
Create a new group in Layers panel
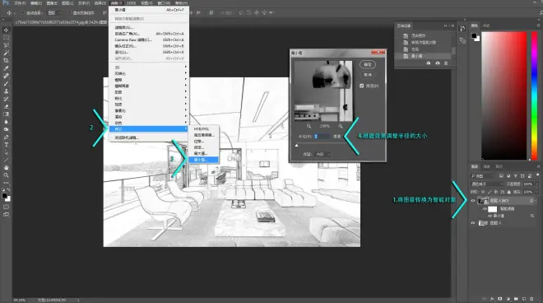click(516, 299)
